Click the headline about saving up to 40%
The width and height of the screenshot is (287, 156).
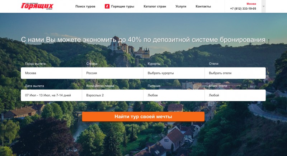[143, 40]
